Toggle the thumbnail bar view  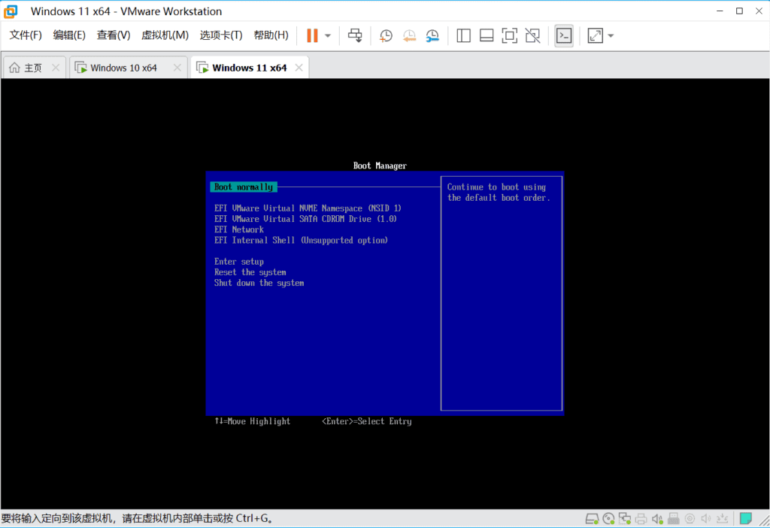point(487,35)
